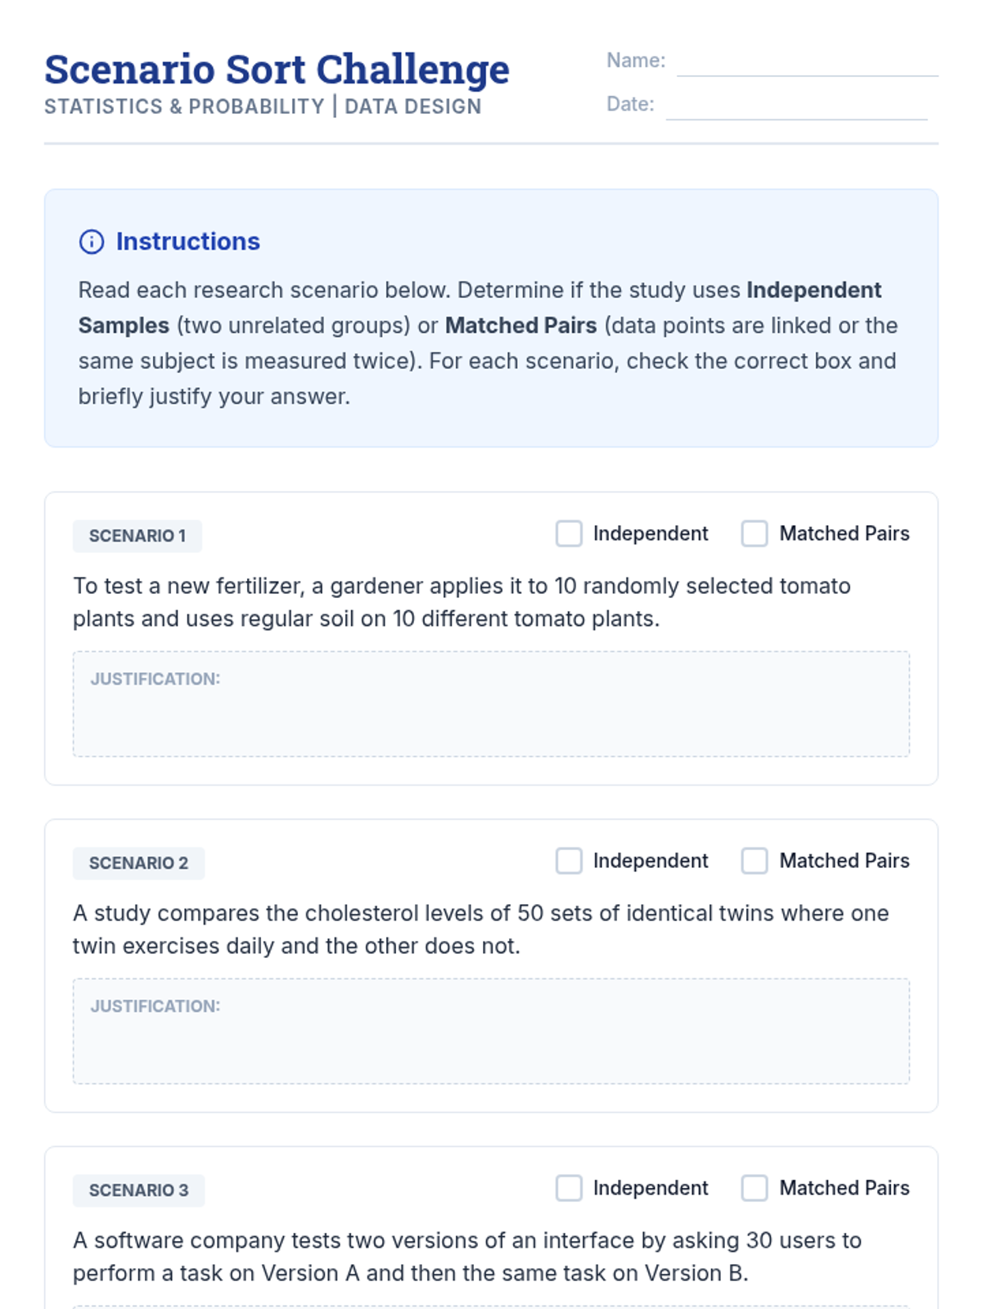The image size is (982, 1309).
Task: Click the Date input line
Action: (796, 107)
